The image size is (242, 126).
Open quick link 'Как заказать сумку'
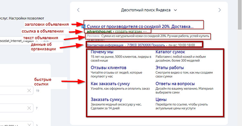[110, 84]
